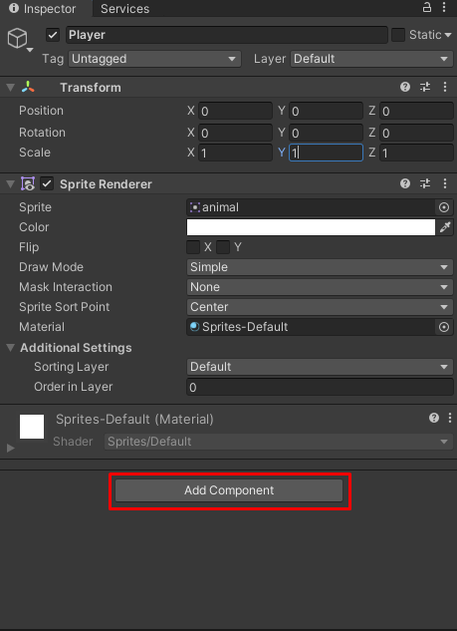Click the Scale label
This screenshot has height=631, width=457.
35,153
